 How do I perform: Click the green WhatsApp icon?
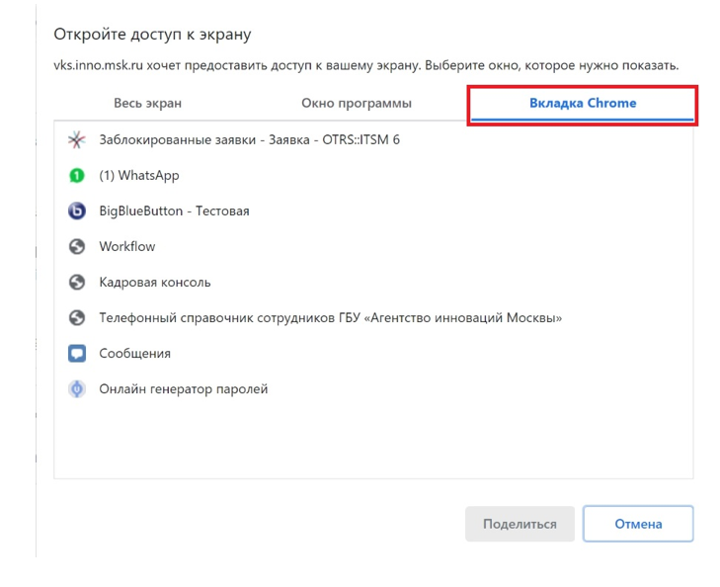[77, 176]
